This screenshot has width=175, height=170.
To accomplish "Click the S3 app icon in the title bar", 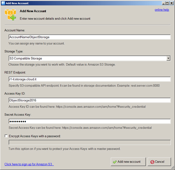I will 3,3.
